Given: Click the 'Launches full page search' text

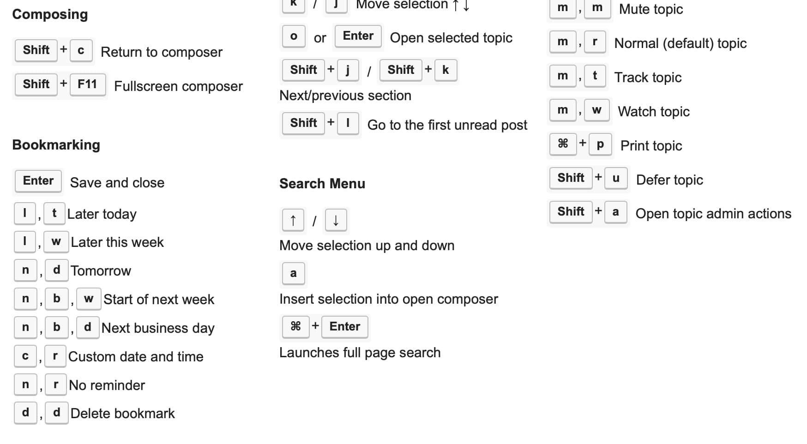Looking at the screenshot, I should [360, 353].
